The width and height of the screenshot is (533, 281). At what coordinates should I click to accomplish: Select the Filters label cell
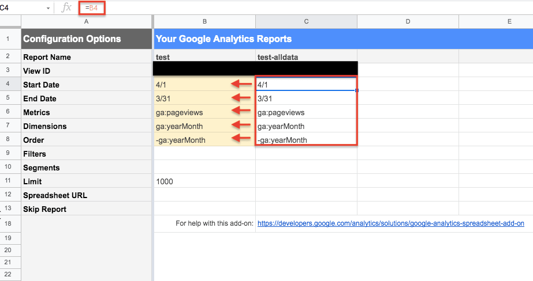pyautogui.click(x=87, y=153)
